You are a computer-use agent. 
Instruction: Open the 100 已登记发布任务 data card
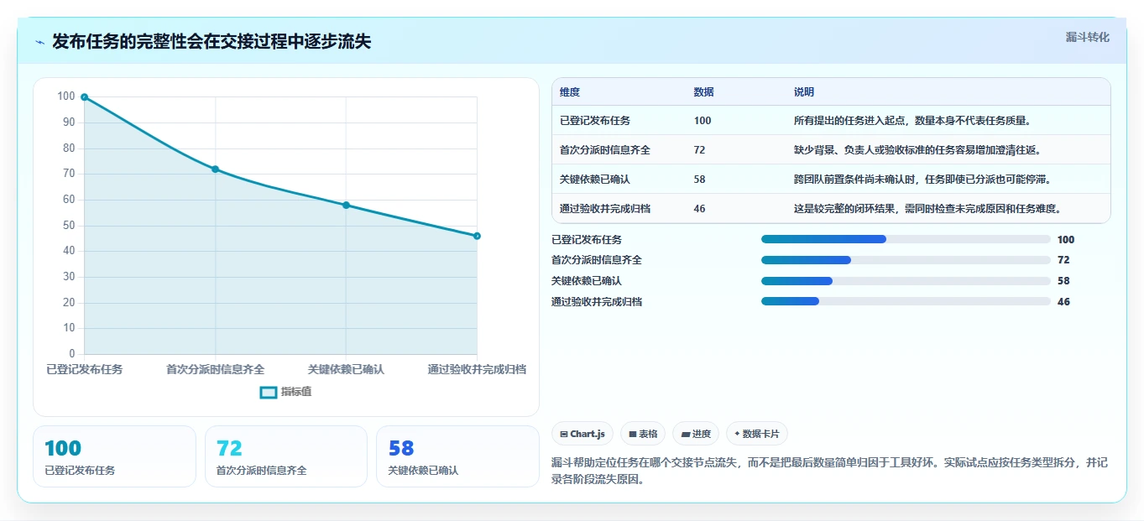point(114,456)
